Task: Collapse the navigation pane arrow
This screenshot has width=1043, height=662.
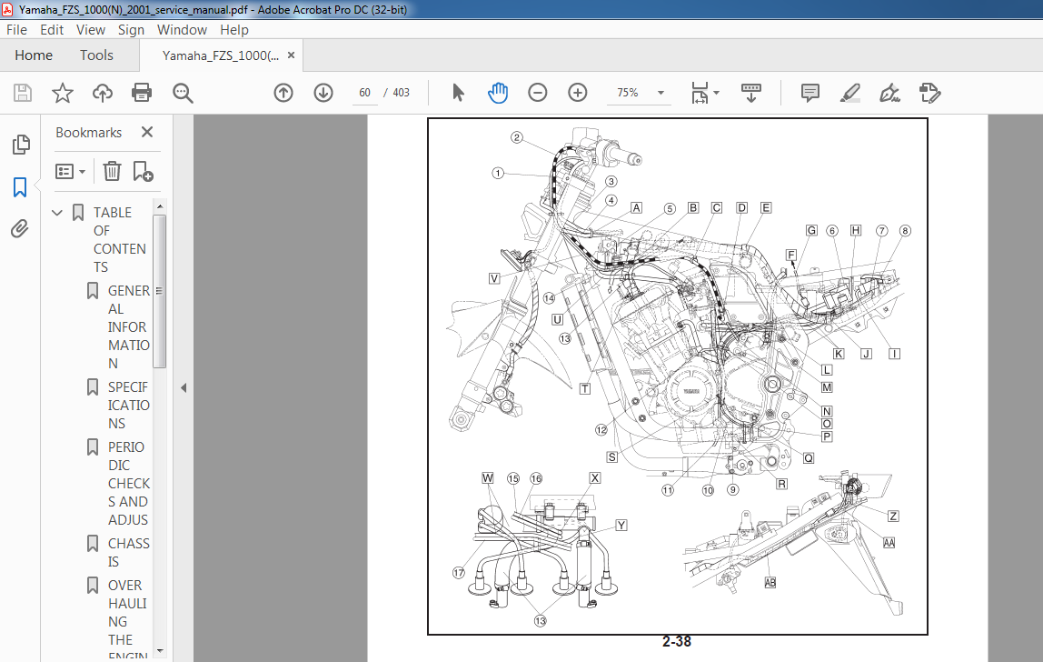Action: [184, 387]
